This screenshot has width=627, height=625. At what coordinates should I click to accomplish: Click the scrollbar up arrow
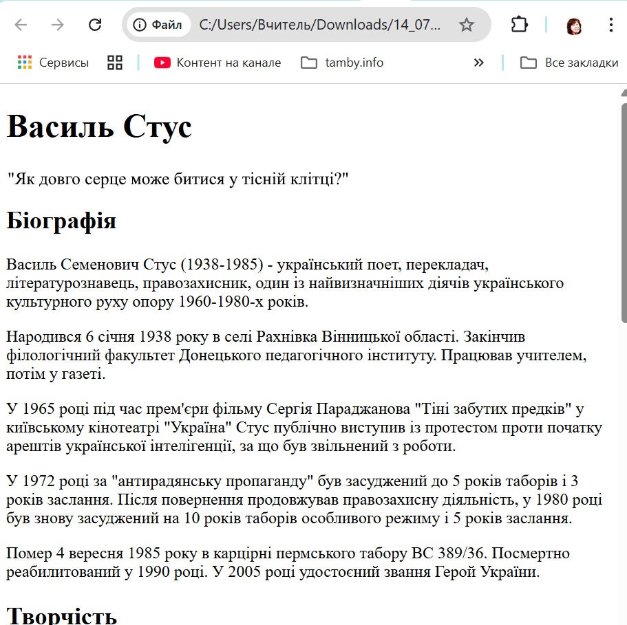click(x=623, y=92)
